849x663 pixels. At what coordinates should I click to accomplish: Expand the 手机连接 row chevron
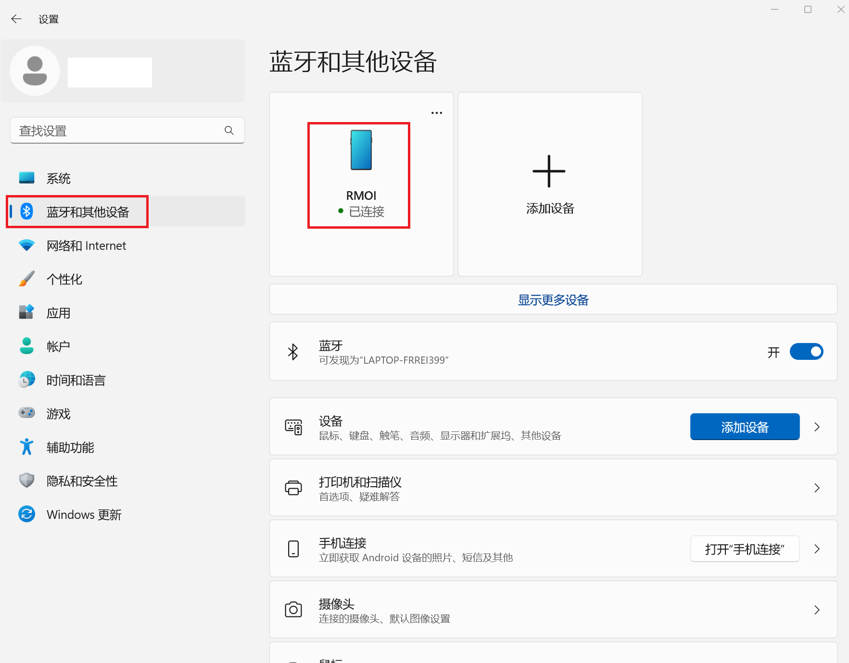click(817, 549)
